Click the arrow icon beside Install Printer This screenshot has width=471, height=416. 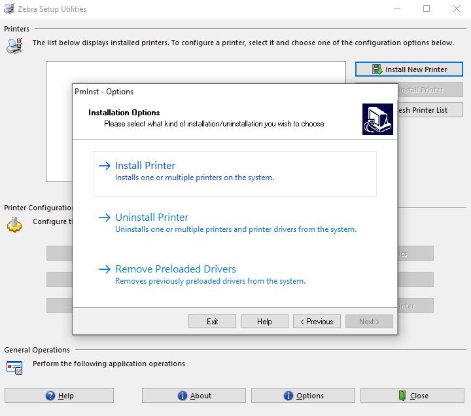(105, 166)
